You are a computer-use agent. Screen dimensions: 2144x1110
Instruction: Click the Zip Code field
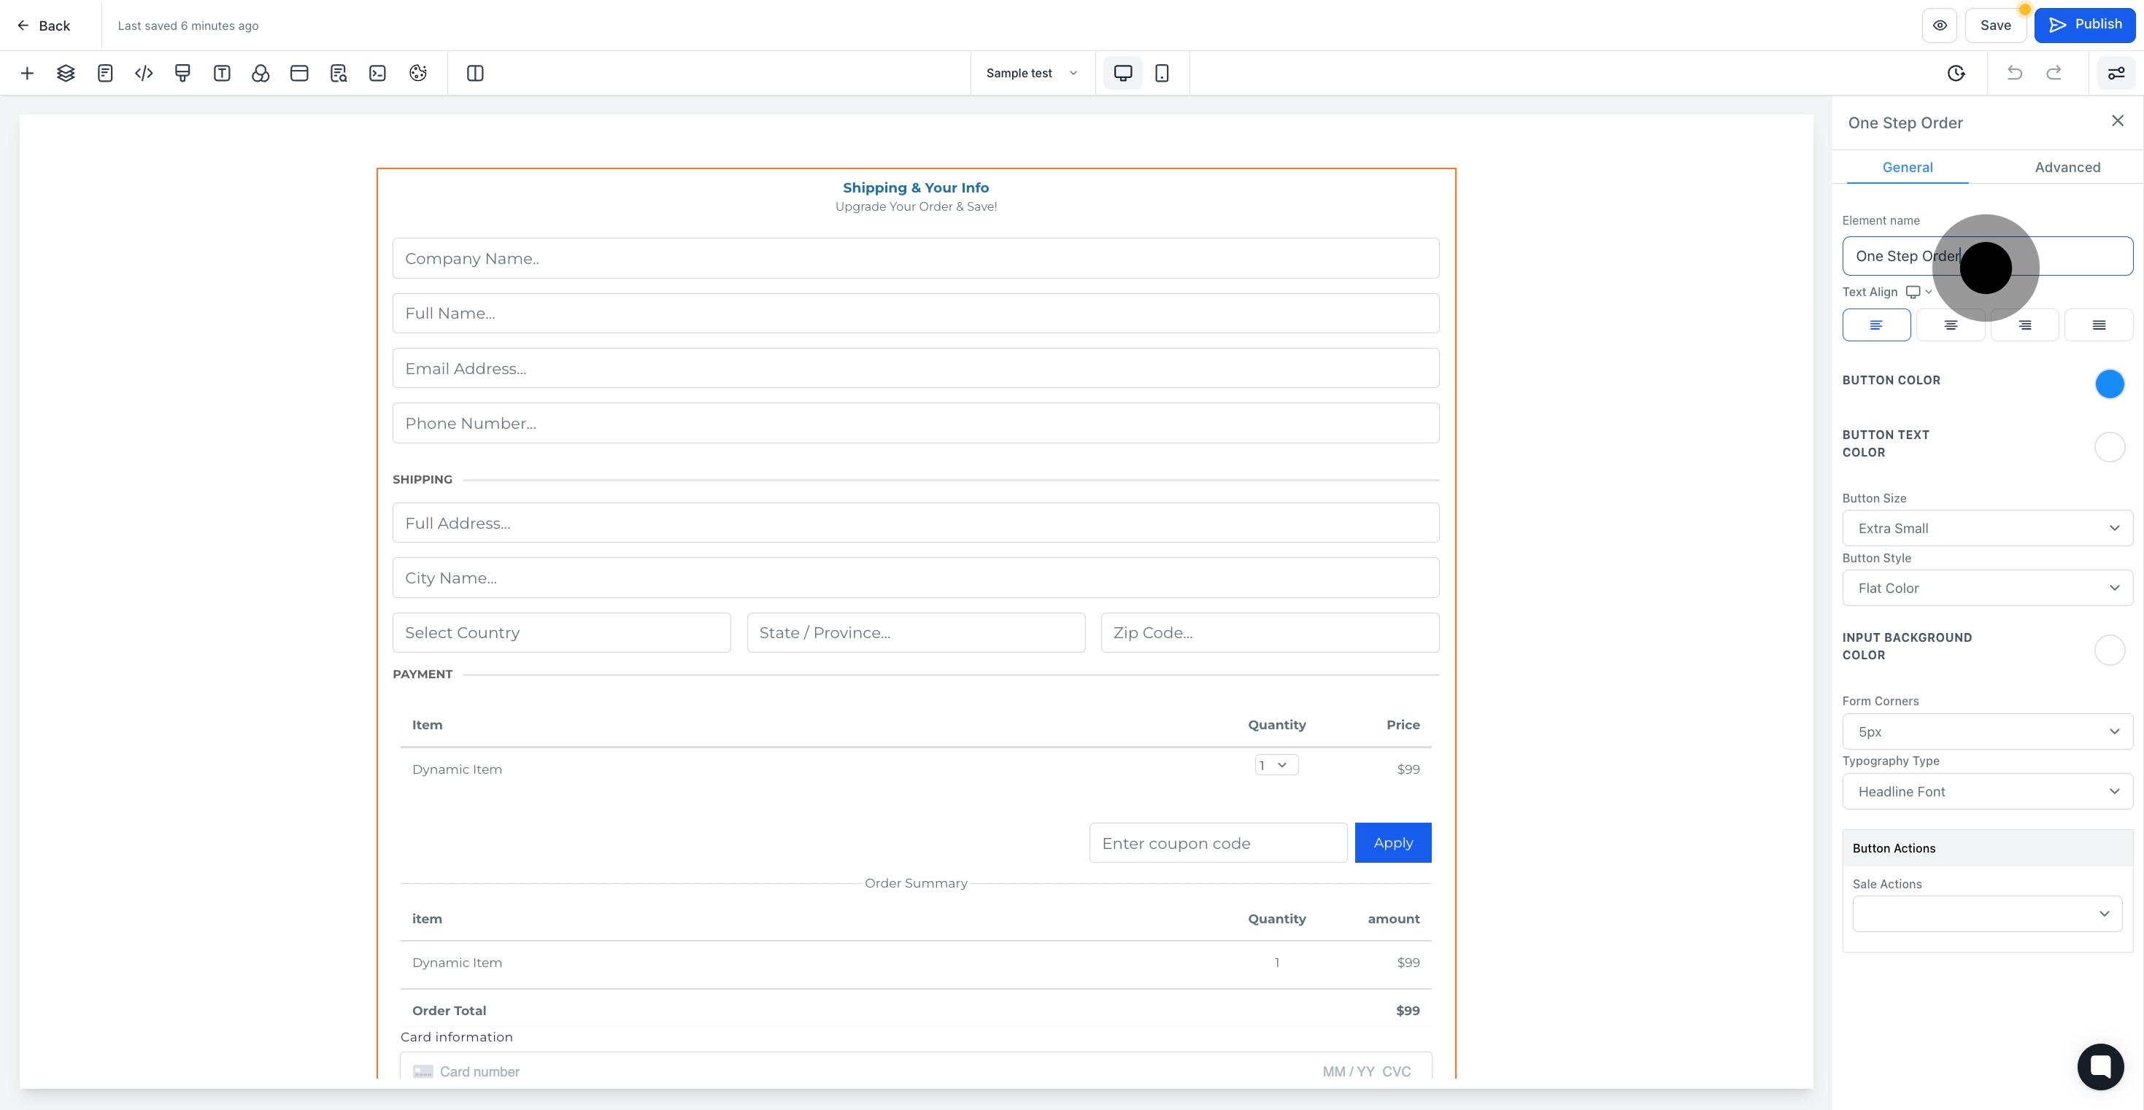point(1270,632)
